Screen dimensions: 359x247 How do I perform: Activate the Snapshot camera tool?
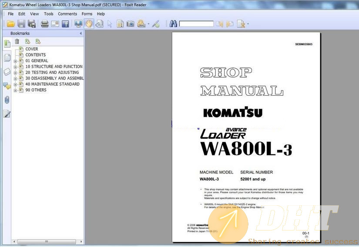[x=130, y=24]
